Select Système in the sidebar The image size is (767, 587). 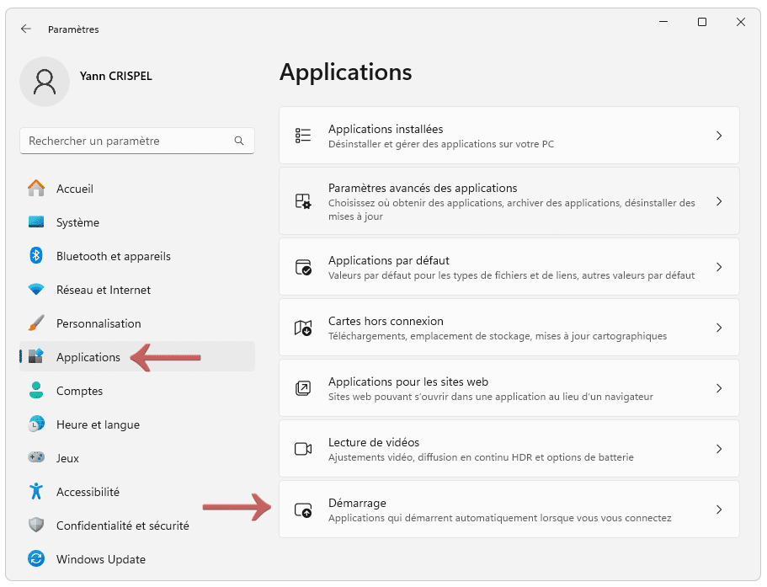point(77,222)
